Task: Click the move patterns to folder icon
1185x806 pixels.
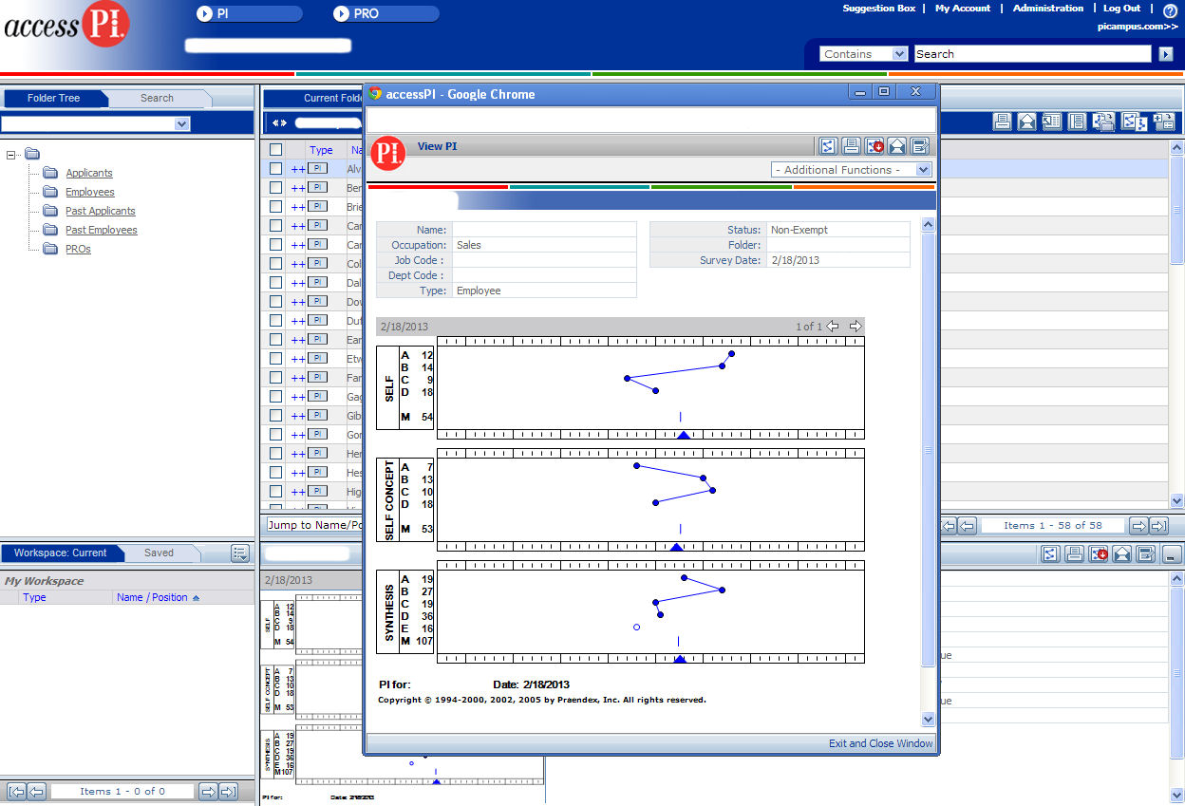Action: click(x=1103, y=122)
